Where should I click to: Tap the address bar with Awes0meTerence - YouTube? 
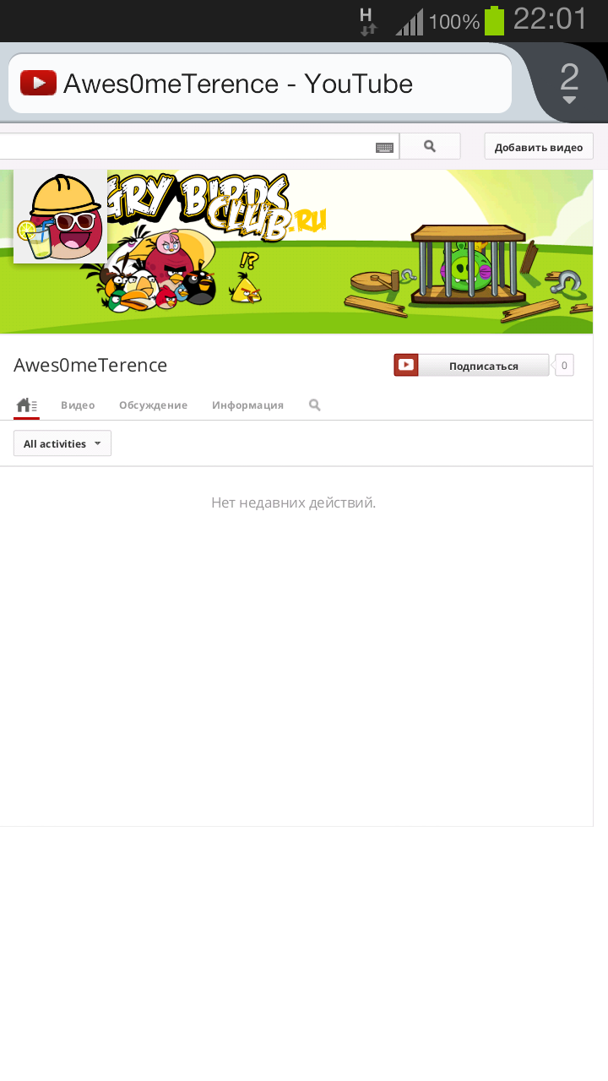[x=260, y=84]
